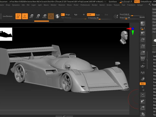Open the Stroke menu
Viewport: 156px width, 117px height.
coord(109,5)
